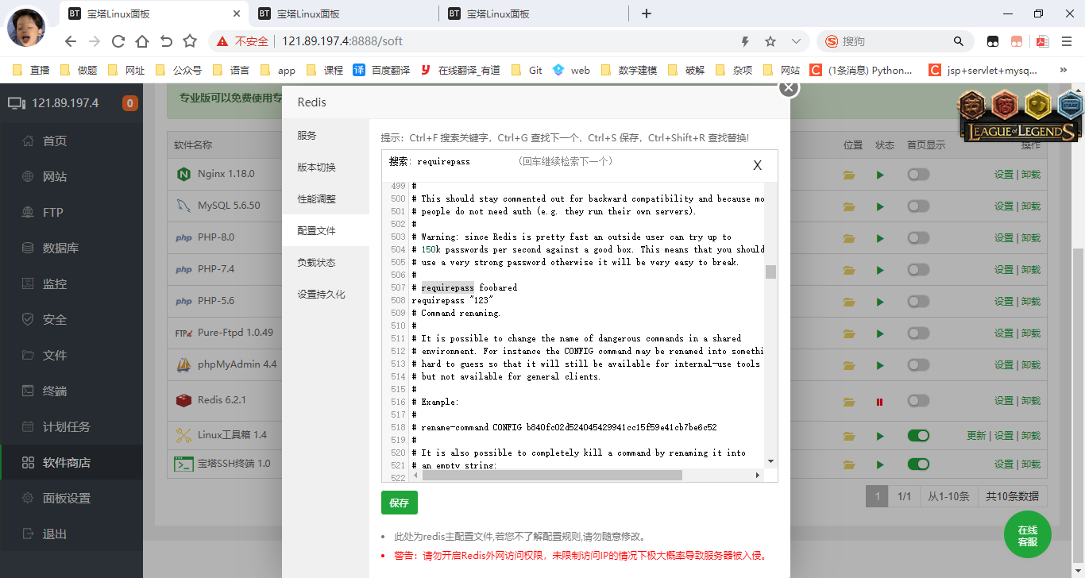The width and height of the screenshot is (1085, 578).
Task: Toggle Nginx homepage display switch
Action: pos(918,174)
